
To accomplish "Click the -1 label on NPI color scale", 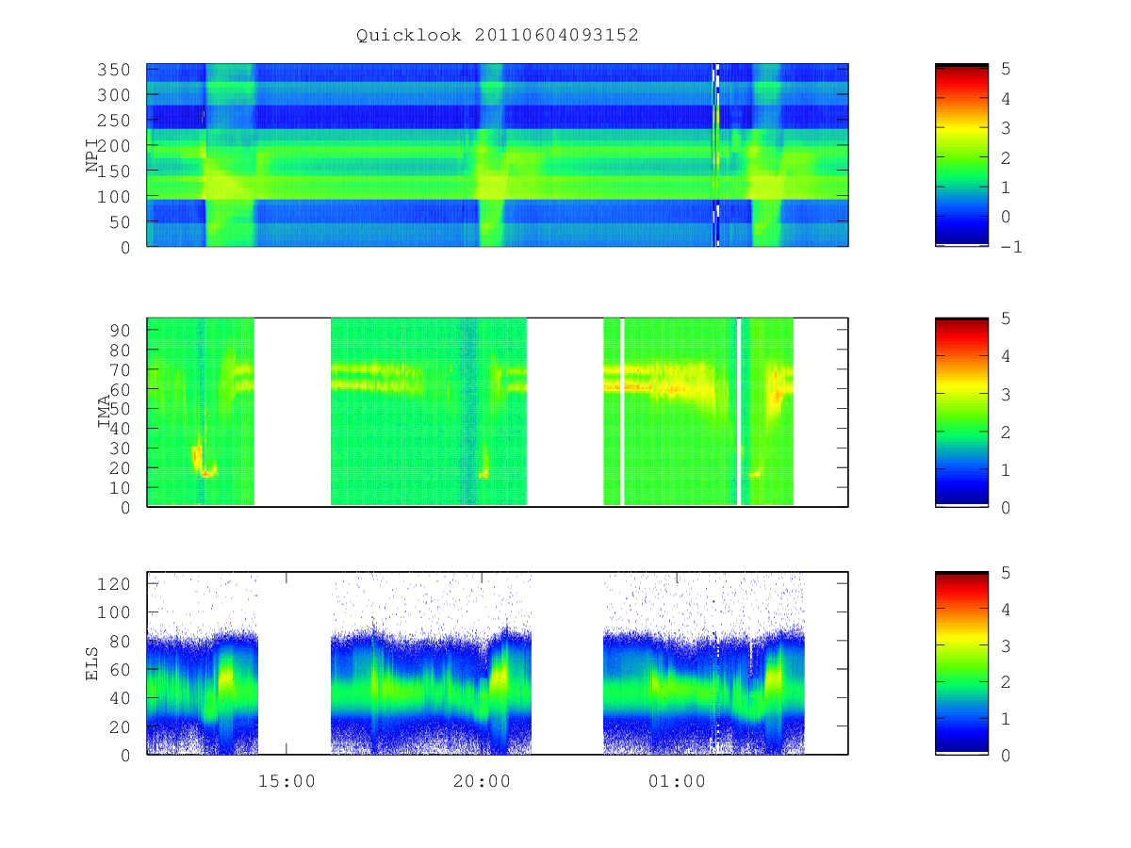I will pos(1011,247).
